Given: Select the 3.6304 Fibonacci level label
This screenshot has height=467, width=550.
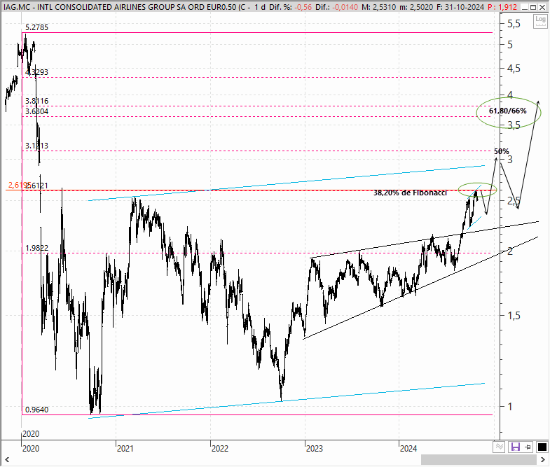Looking at the screenshot, I should click(37, 111).
